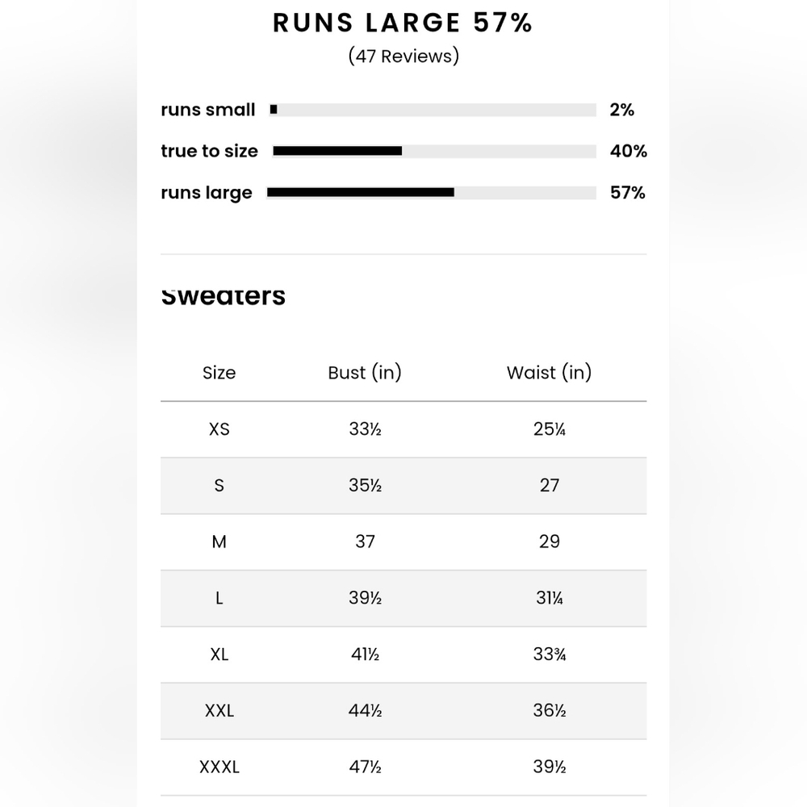Click the RUNS LARGE 57% heading
This screenshot has width=807, height=807.
[403, 23]
